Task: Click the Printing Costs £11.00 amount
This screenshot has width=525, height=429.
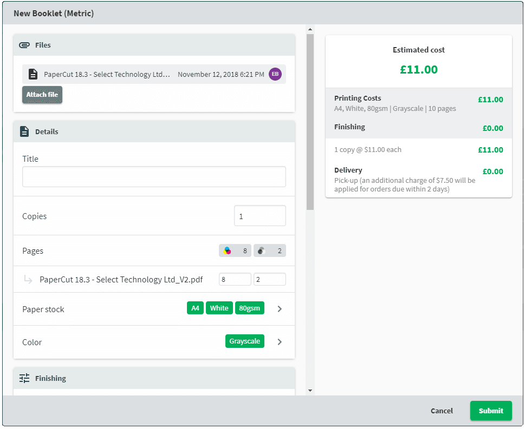Action: pos(490,100)
